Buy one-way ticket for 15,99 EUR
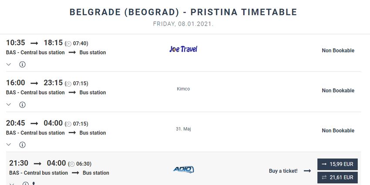370x185 pixels. (x=337, y=164)
